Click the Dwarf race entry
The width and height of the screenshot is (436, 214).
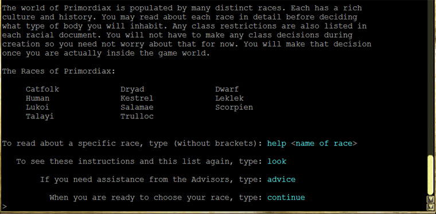point(227,89)
